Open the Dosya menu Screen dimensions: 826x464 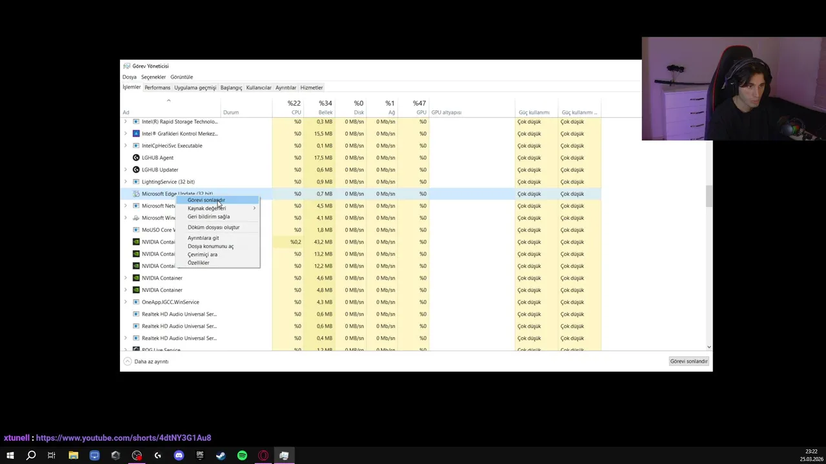[x=129, y=77]
